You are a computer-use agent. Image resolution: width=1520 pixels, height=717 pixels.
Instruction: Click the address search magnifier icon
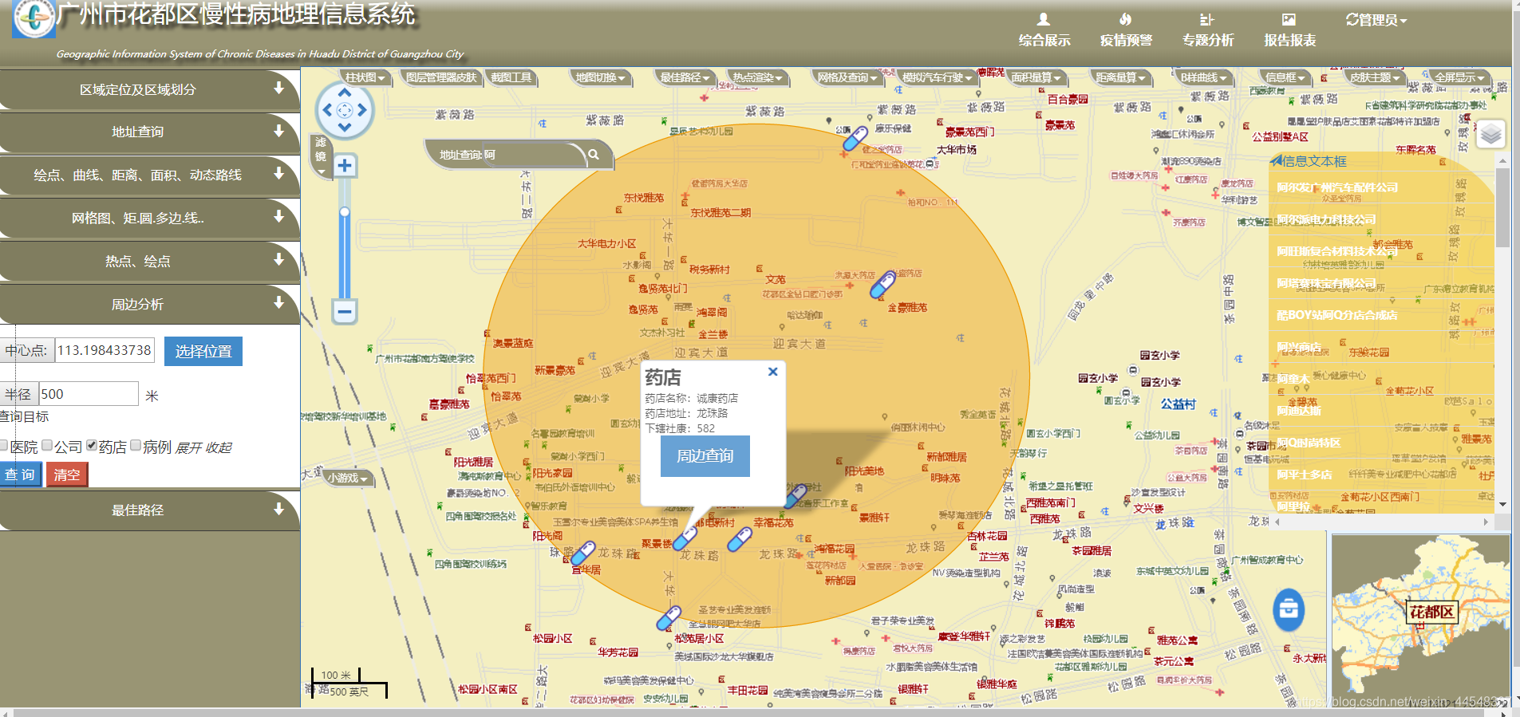(x=594, y=154)
